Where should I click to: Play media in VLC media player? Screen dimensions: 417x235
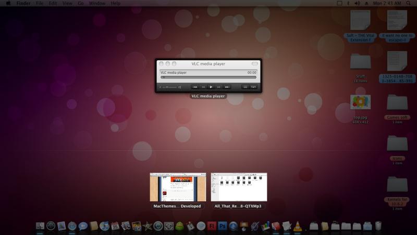pyautogui.click(x=211, y=87)
